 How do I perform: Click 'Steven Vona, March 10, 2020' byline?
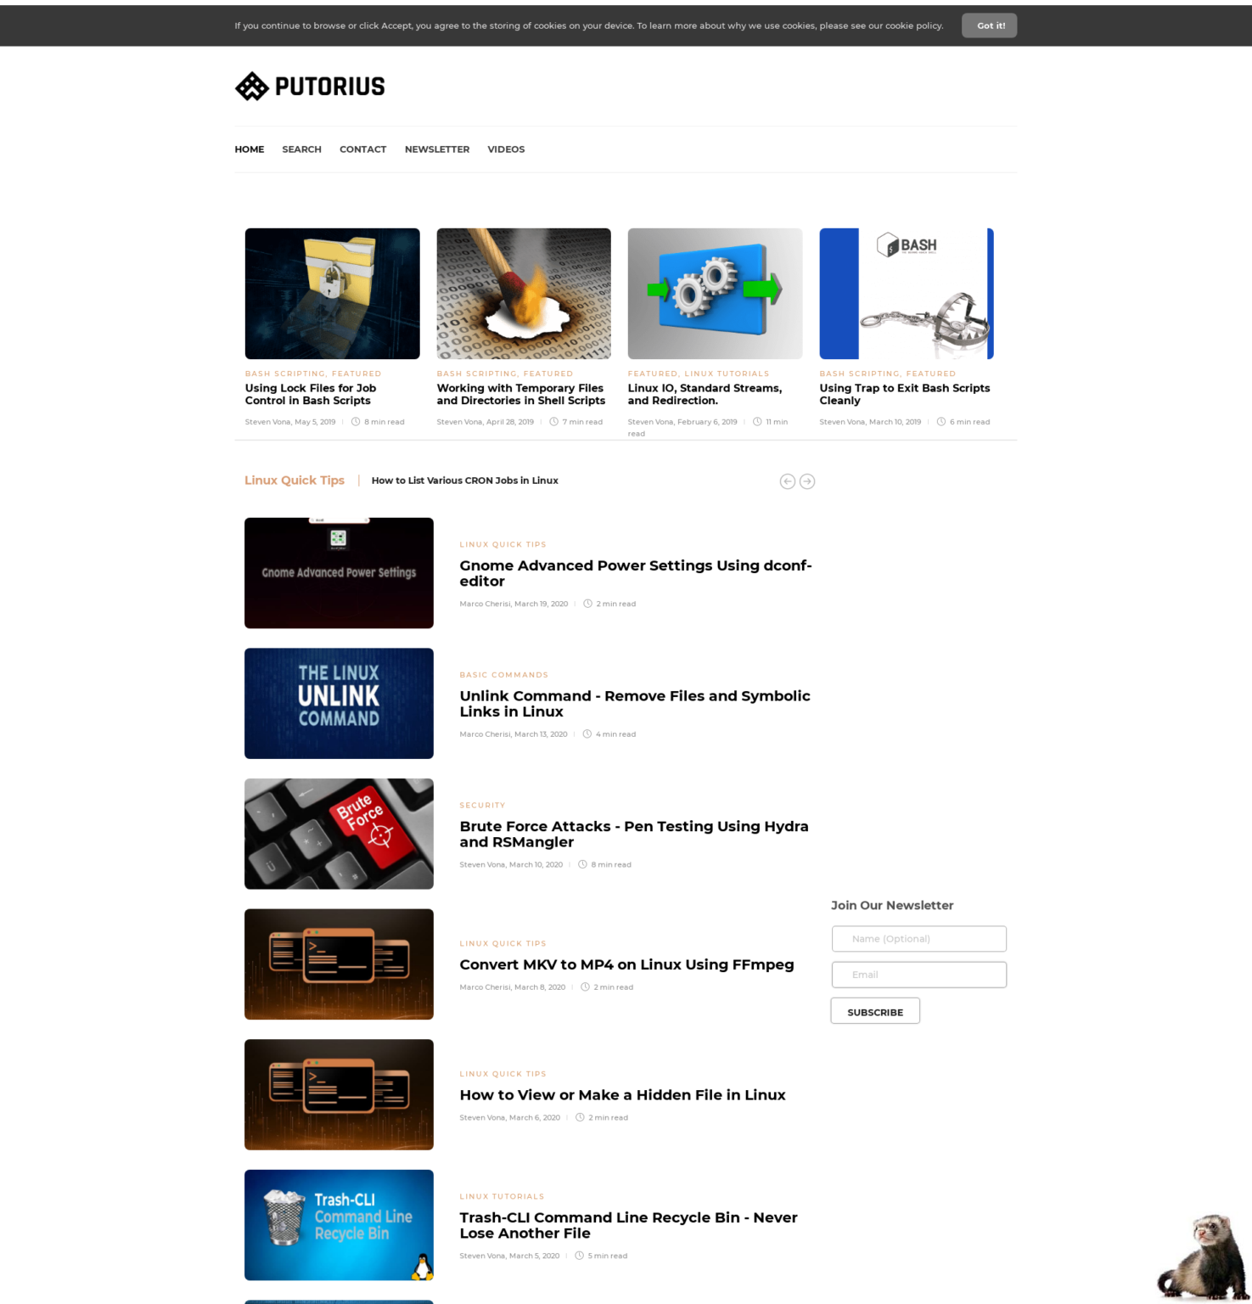tap(511, 864)
